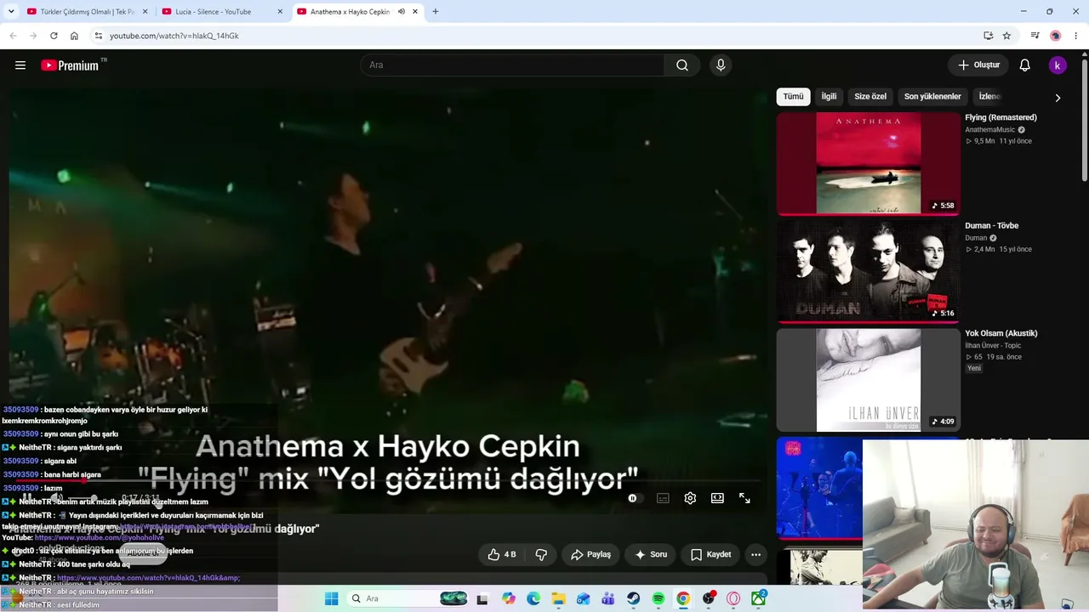Screen dimensions: 1089x612
Task: Open player settings gear
Action: 690,498
